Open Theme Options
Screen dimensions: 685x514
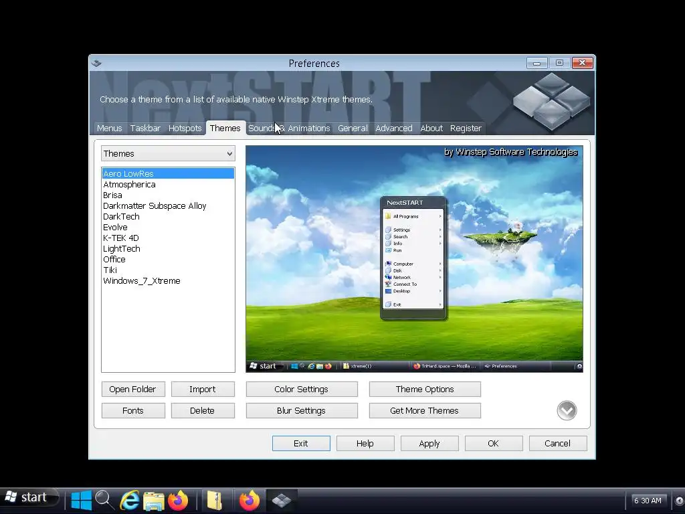click(425, 389)
